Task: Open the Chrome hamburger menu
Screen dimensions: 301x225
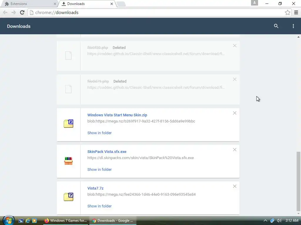Action: click(296, 12)
